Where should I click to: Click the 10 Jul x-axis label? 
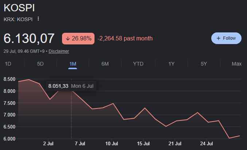(112, 143)
